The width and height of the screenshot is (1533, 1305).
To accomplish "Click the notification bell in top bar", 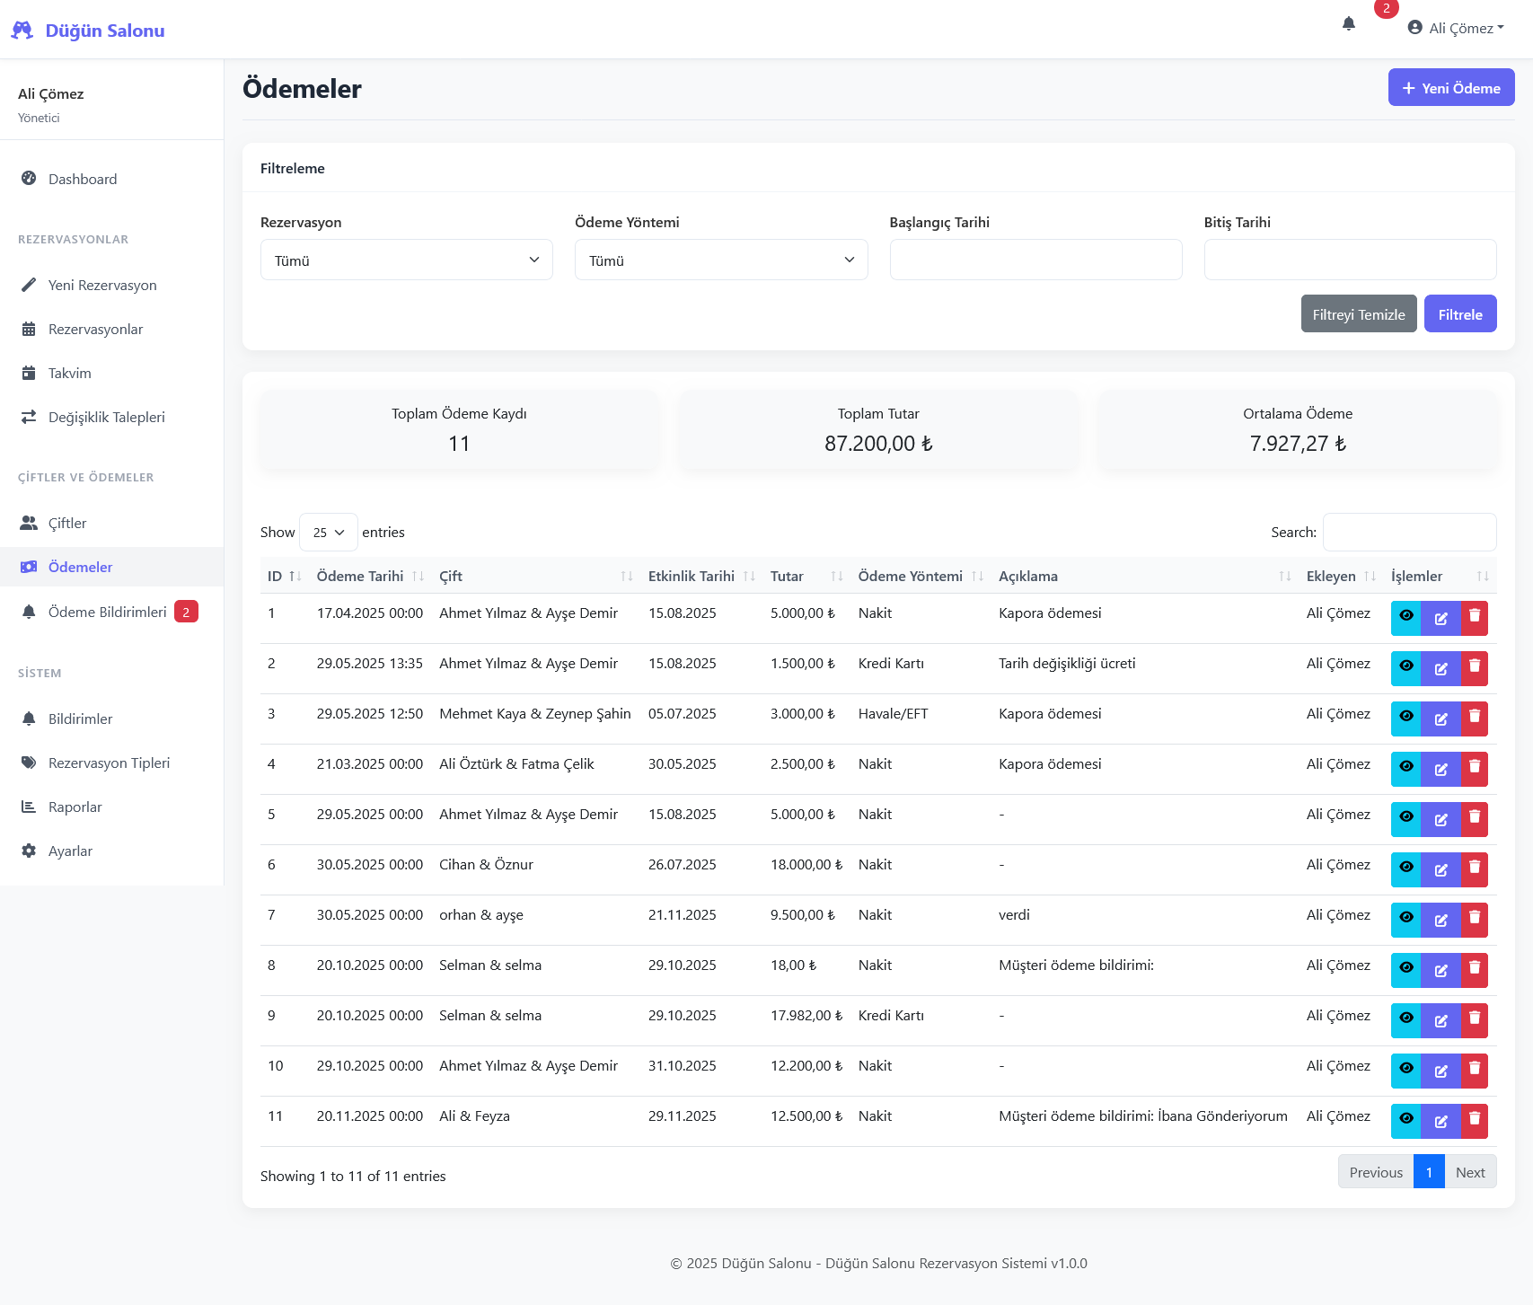I will click(1348, 24).
